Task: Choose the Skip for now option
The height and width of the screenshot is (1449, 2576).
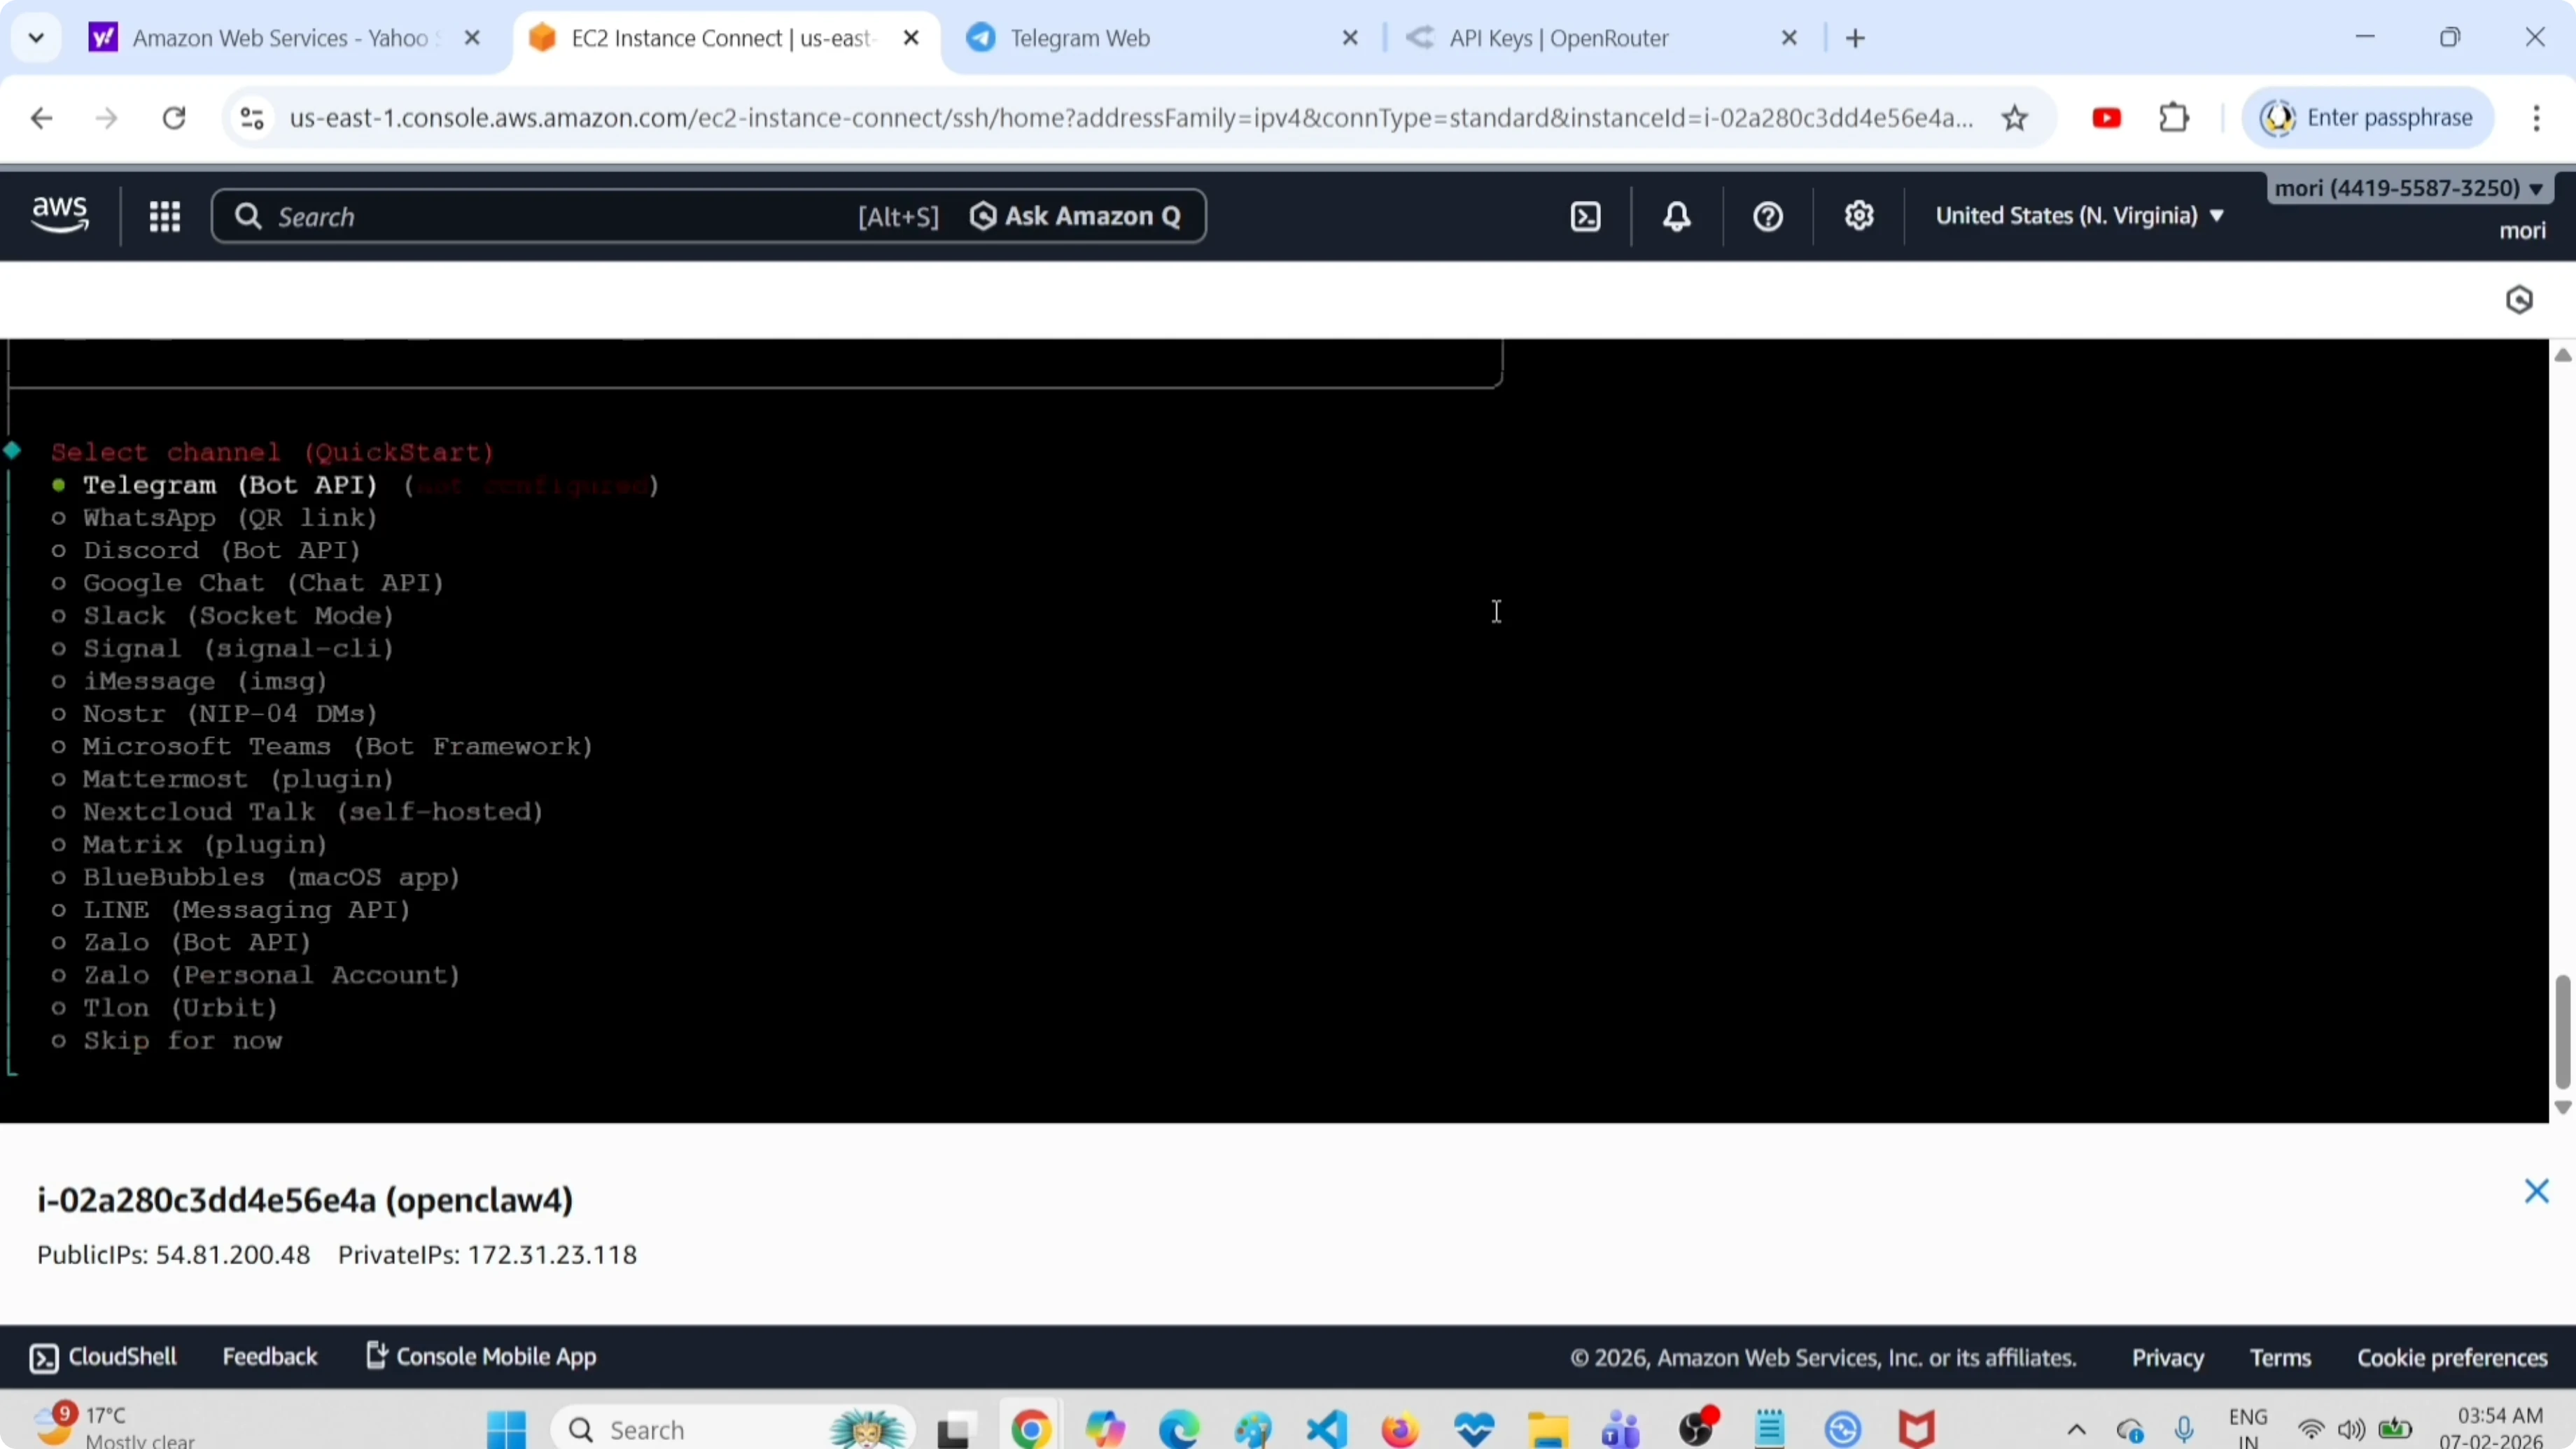Action: click(x=182, y=1041)
